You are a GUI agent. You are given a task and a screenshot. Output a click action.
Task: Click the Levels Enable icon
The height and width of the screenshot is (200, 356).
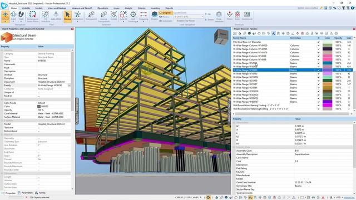[155, 16]
